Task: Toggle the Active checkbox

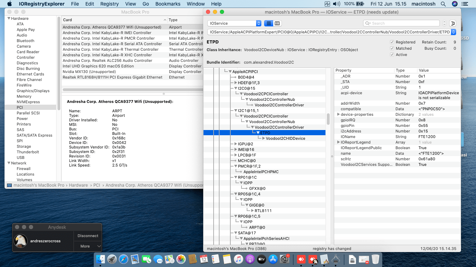Action: click(x=392, y=55)
